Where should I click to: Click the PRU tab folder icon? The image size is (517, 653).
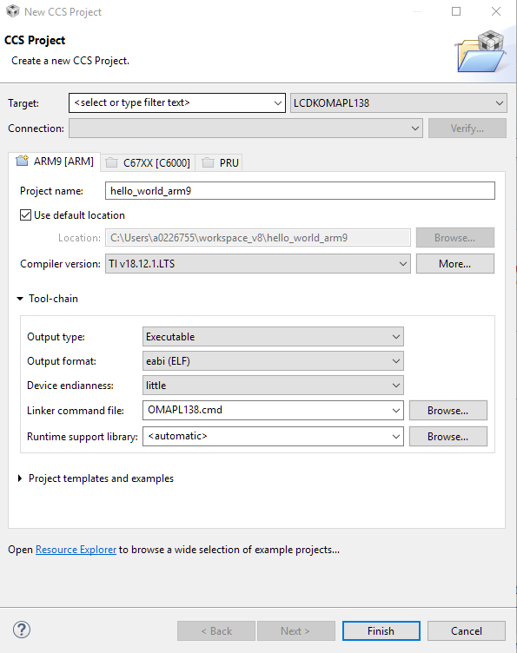208,162
